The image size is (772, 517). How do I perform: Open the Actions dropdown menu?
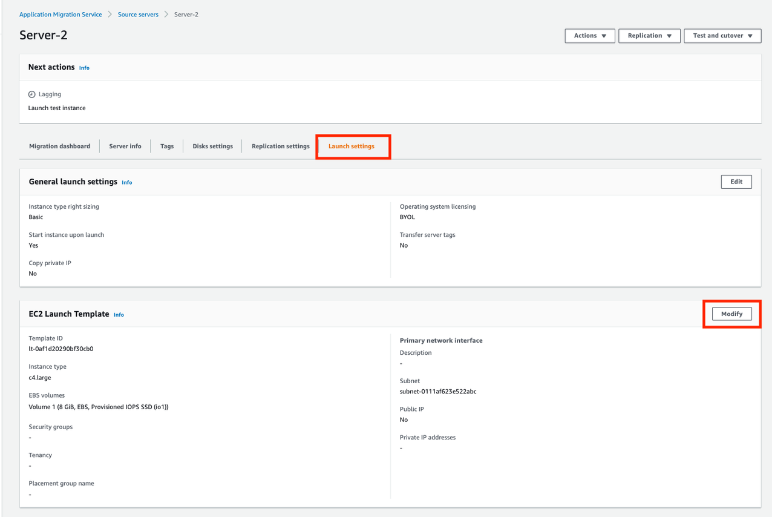pyautogui.click(x=590, y=36)
